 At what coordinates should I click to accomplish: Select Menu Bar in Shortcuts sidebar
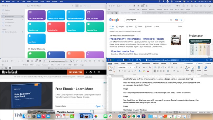(8, 26)
